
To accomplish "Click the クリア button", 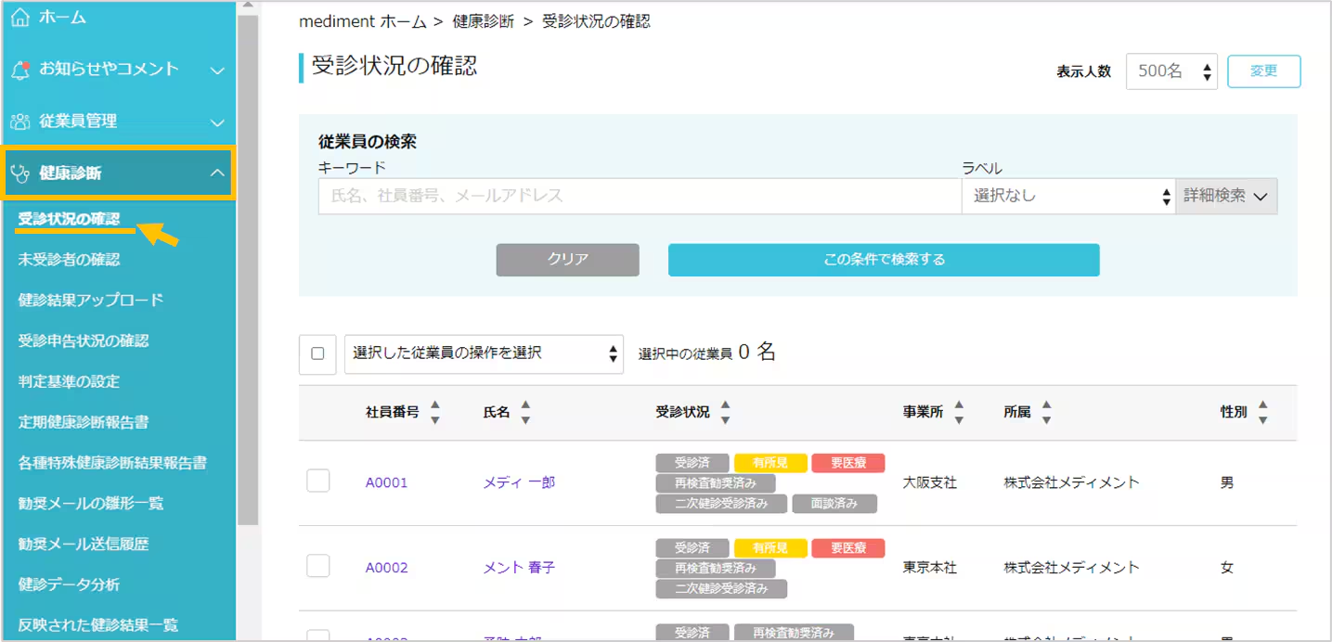I will click(x=568, y=260).
